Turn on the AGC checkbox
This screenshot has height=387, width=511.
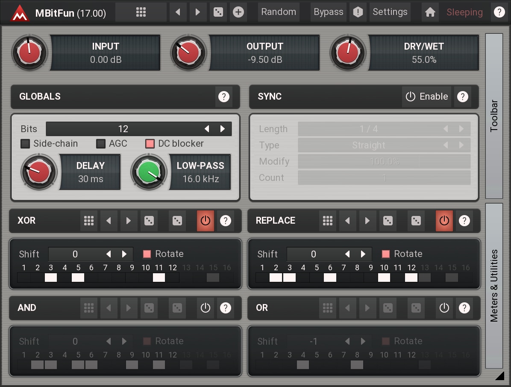101,144
